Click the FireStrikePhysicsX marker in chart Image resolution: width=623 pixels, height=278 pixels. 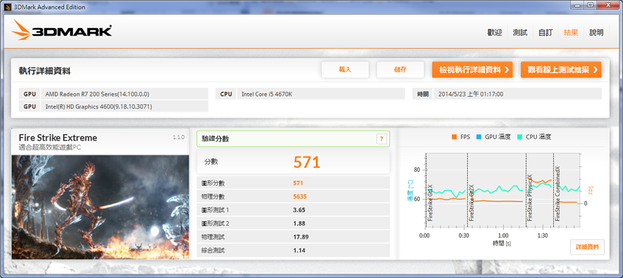click(530, 198)
